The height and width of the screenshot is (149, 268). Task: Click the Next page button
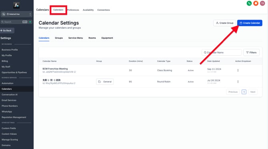[253, 92]
